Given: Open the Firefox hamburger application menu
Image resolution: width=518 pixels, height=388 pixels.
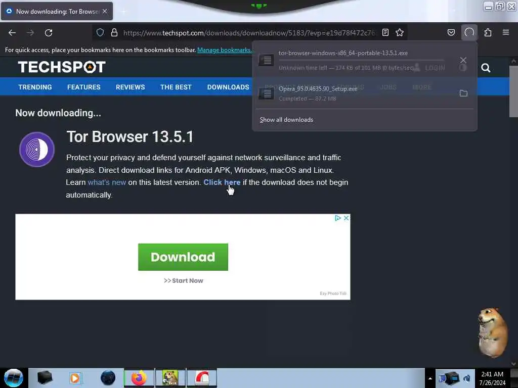Looking at the screenshot, I should 505,32.
